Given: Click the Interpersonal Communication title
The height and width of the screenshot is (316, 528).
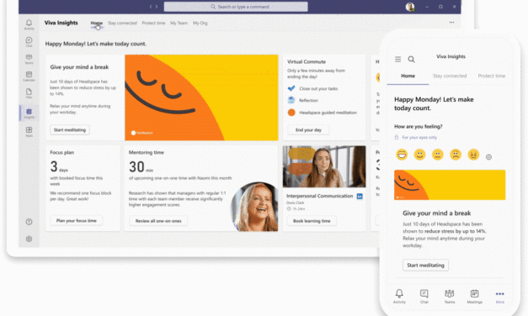Looking at the screenshot, I should 319,196.
